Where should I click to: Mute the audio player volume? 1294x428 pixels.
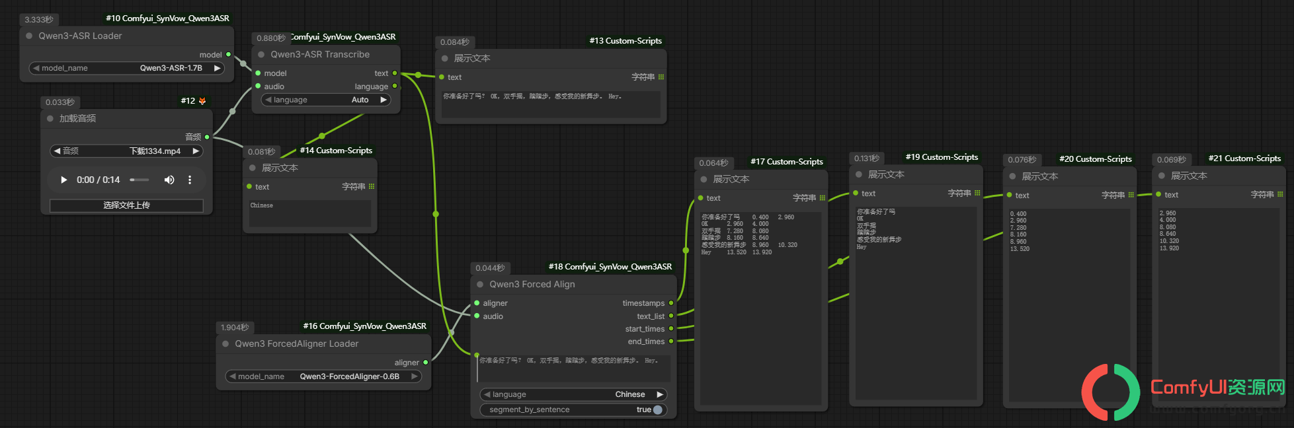[x=169, y=180]
